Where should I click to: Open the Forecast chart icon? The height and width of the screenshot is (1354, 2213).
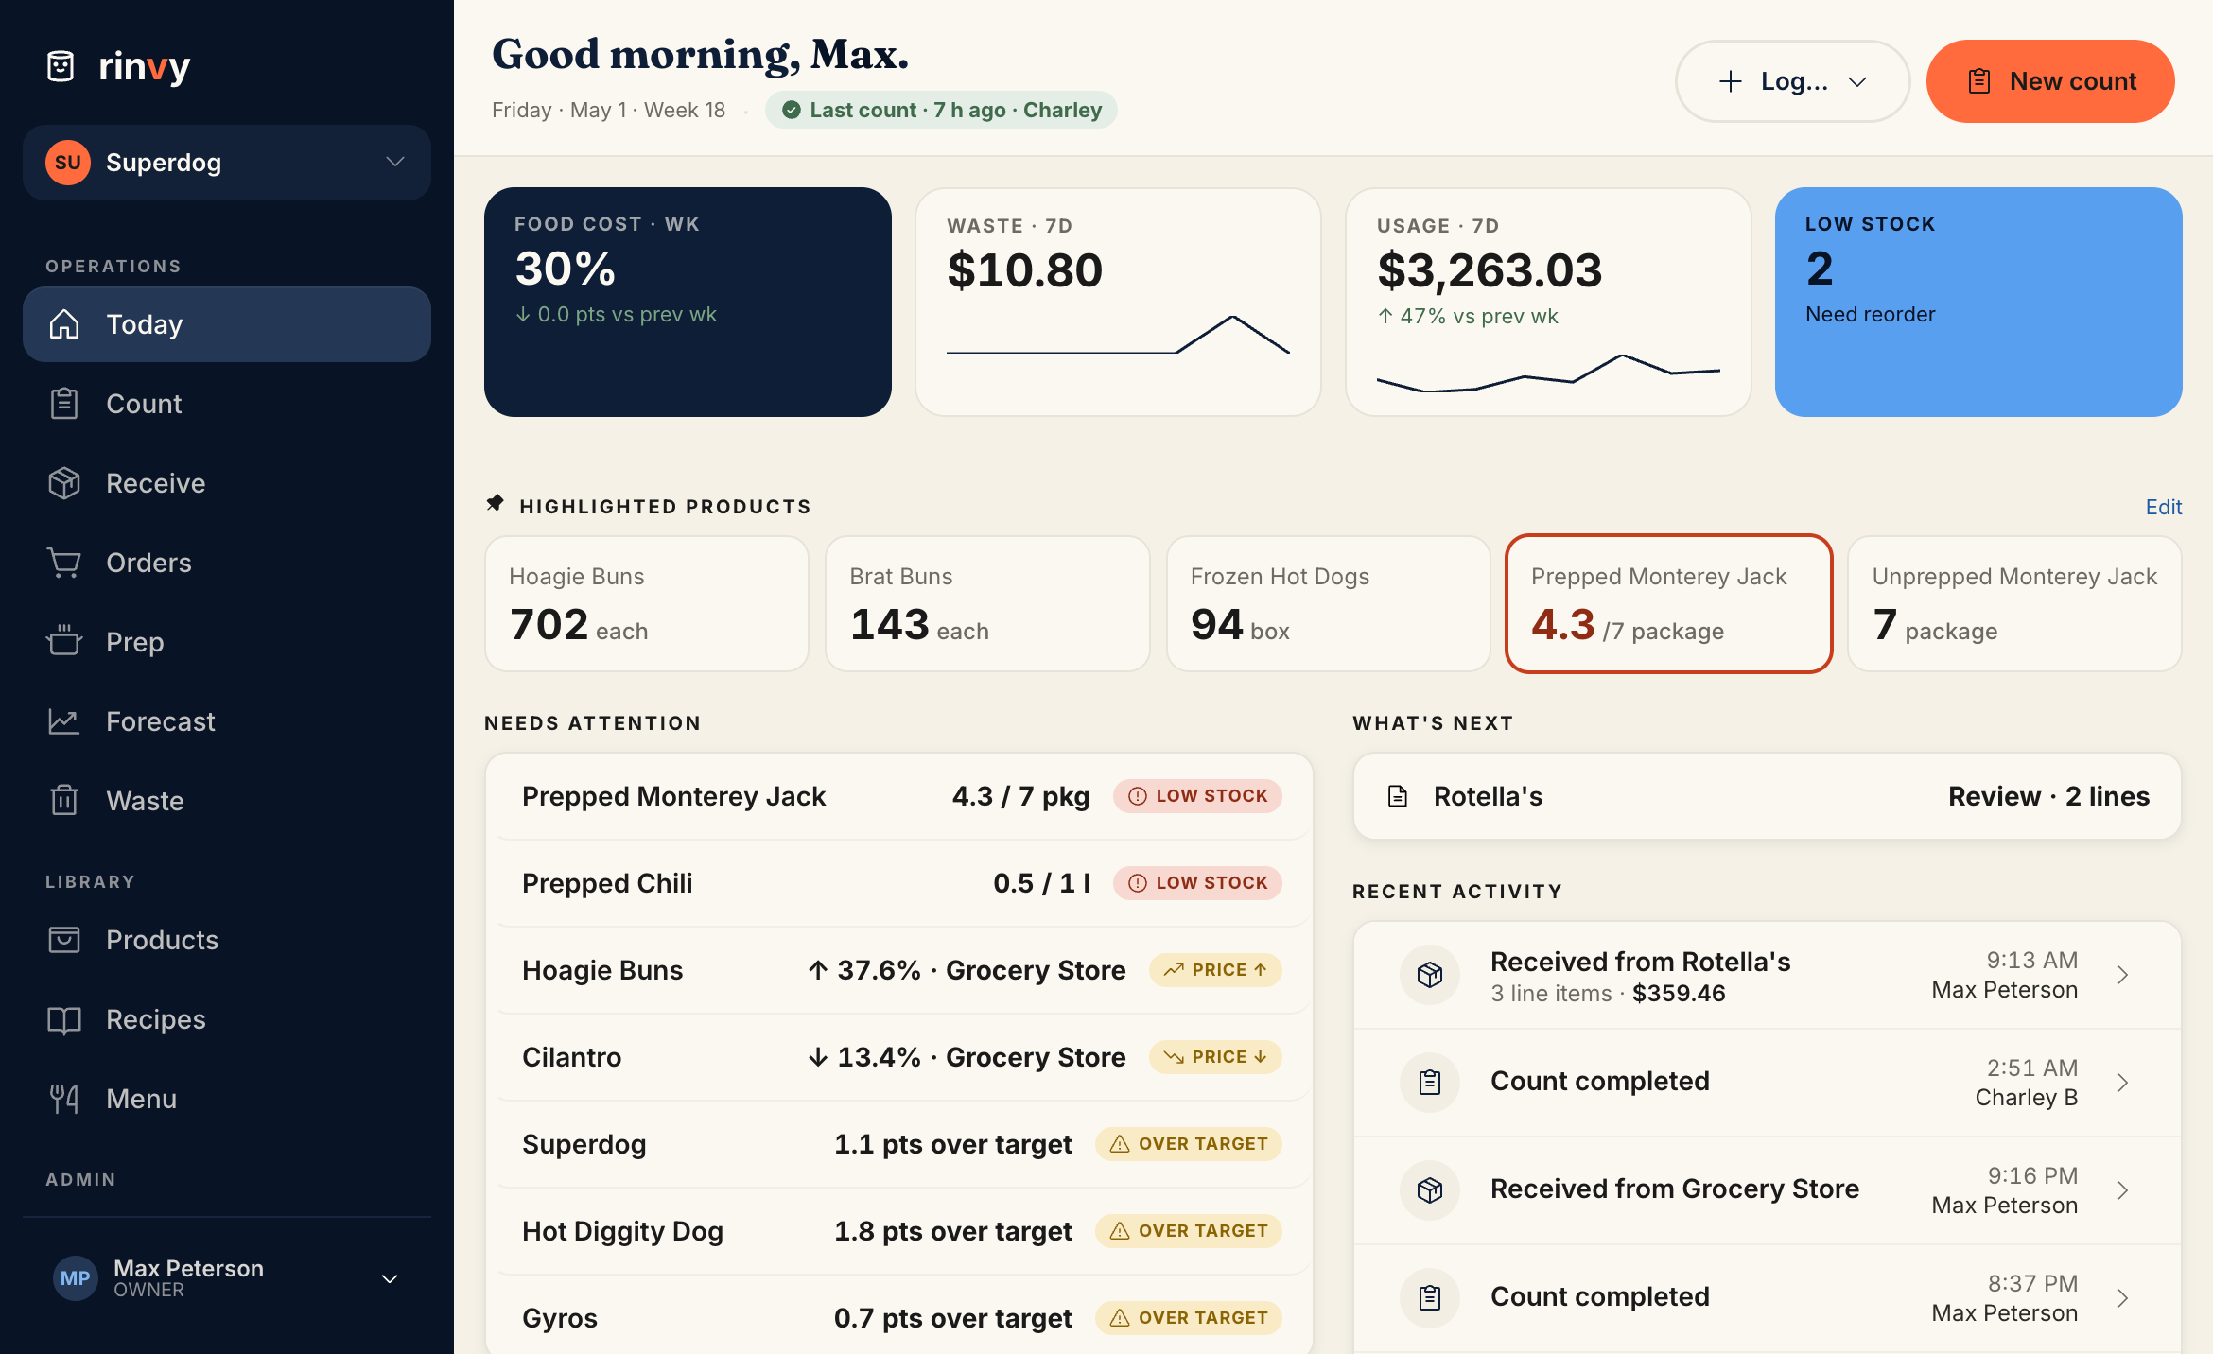64,721
